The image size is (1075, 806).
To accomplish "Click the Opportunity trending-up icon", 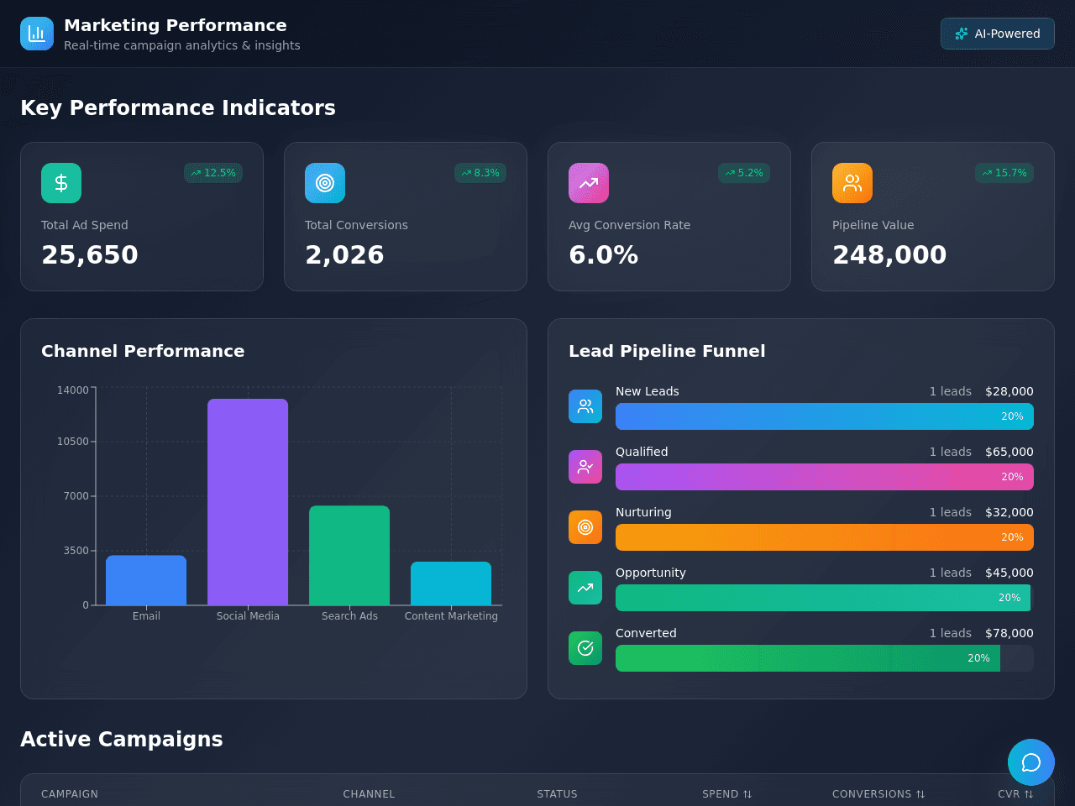I will [585, 588].
